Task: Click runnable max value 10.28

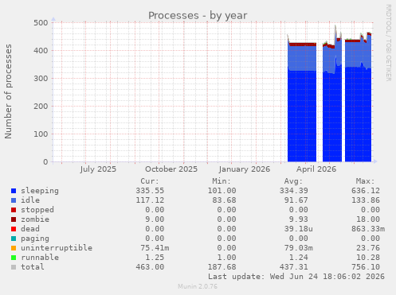Action: click(368, 258)
